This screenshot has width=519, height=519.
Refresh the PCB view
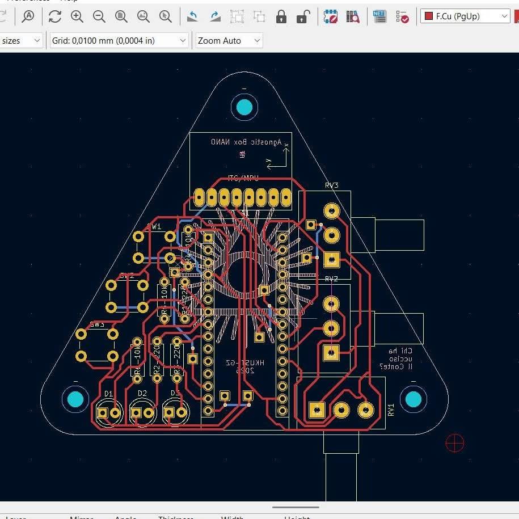(55, 16)
